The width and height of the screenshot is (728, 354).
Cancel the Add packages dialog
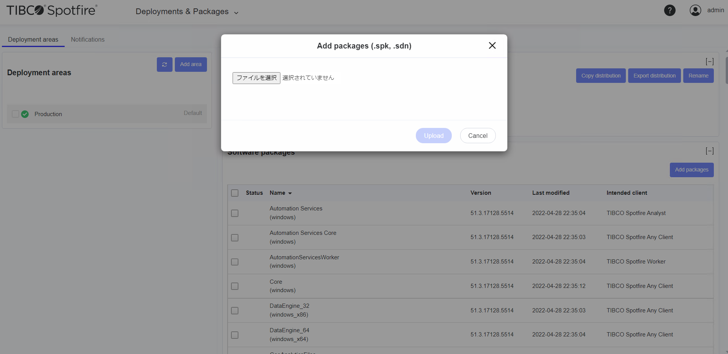[x=478, y=136]
